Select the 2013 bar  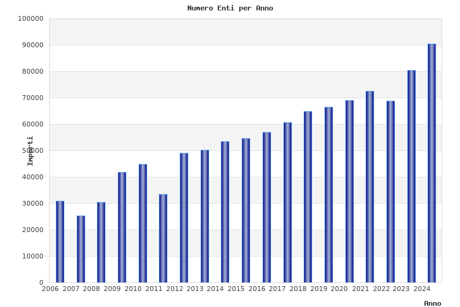[205, 216]
